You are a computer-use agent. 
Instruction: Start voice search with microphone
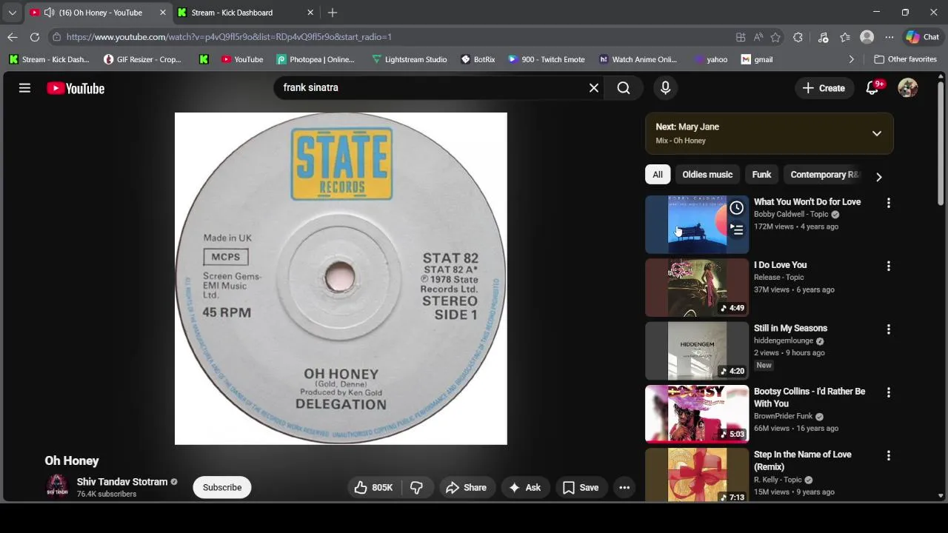pos(665,88)
